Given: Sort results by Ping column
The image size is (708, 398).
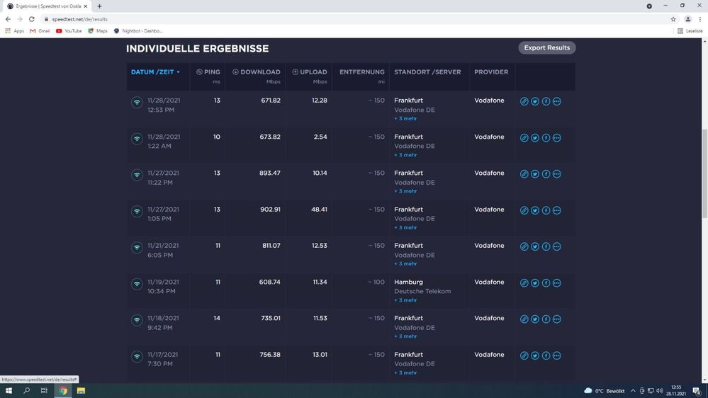Looking at the screenshot, I should (208, 72).
